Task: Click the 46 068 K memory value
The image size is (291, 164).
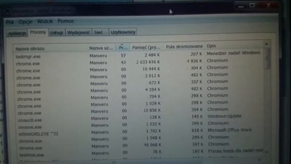Action: (153, 145)
